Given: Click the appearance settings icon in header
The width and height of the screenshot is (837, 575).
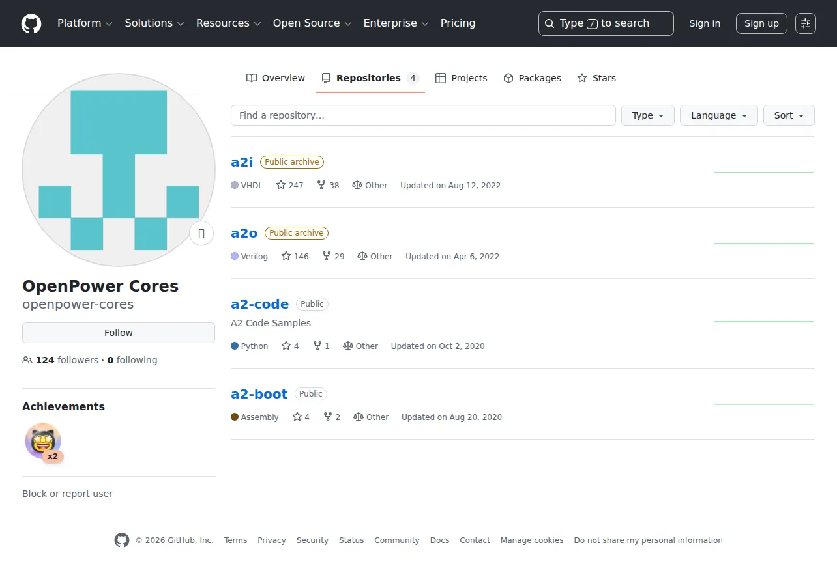Looking at the screenshot, I should (x=806, y=23).
